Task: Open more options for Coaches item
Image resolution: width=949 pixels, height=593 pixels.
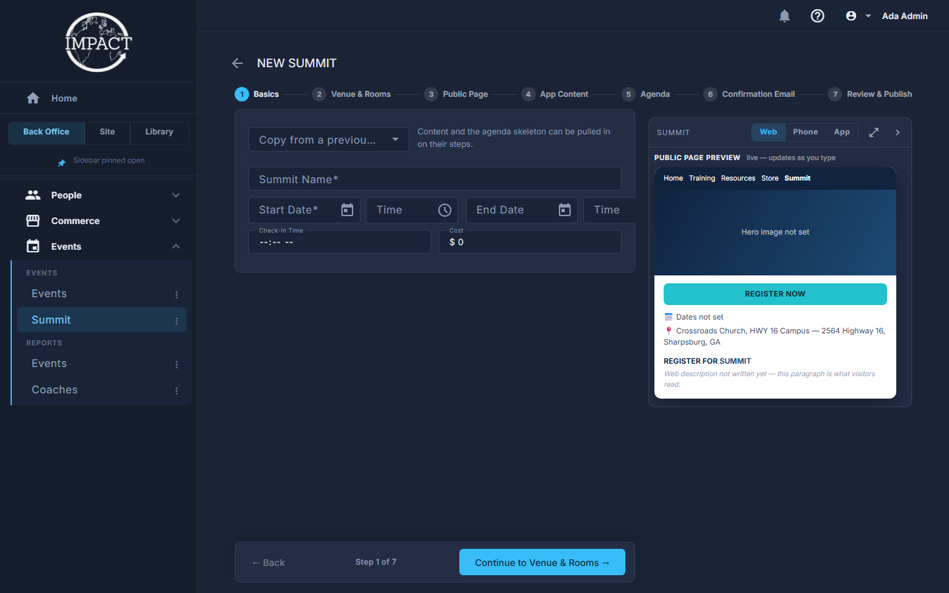Action: pyautogui.click(x=177, y=391)
